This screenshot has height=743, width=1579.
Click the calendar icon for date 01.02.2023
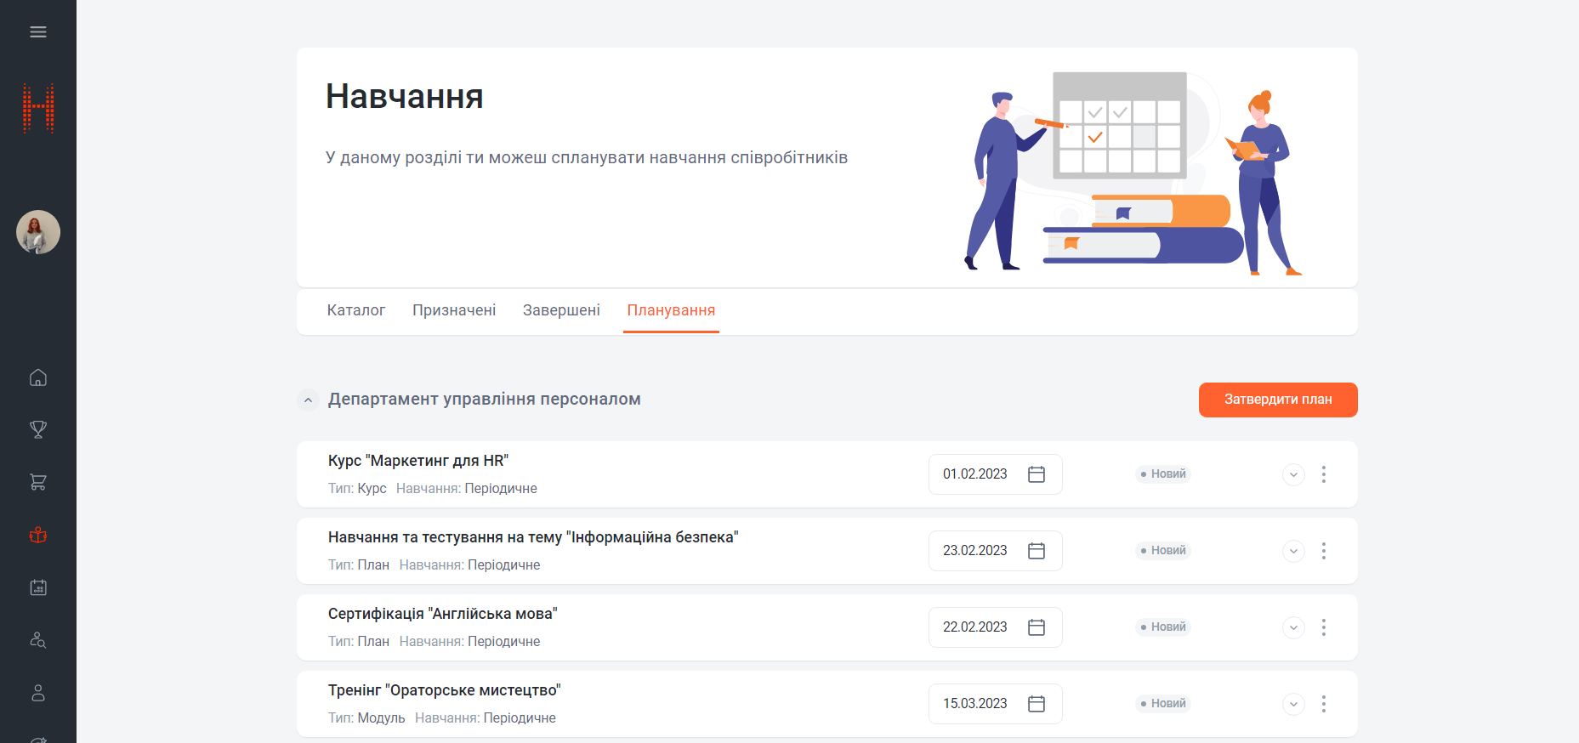[x=1036, y=474]
